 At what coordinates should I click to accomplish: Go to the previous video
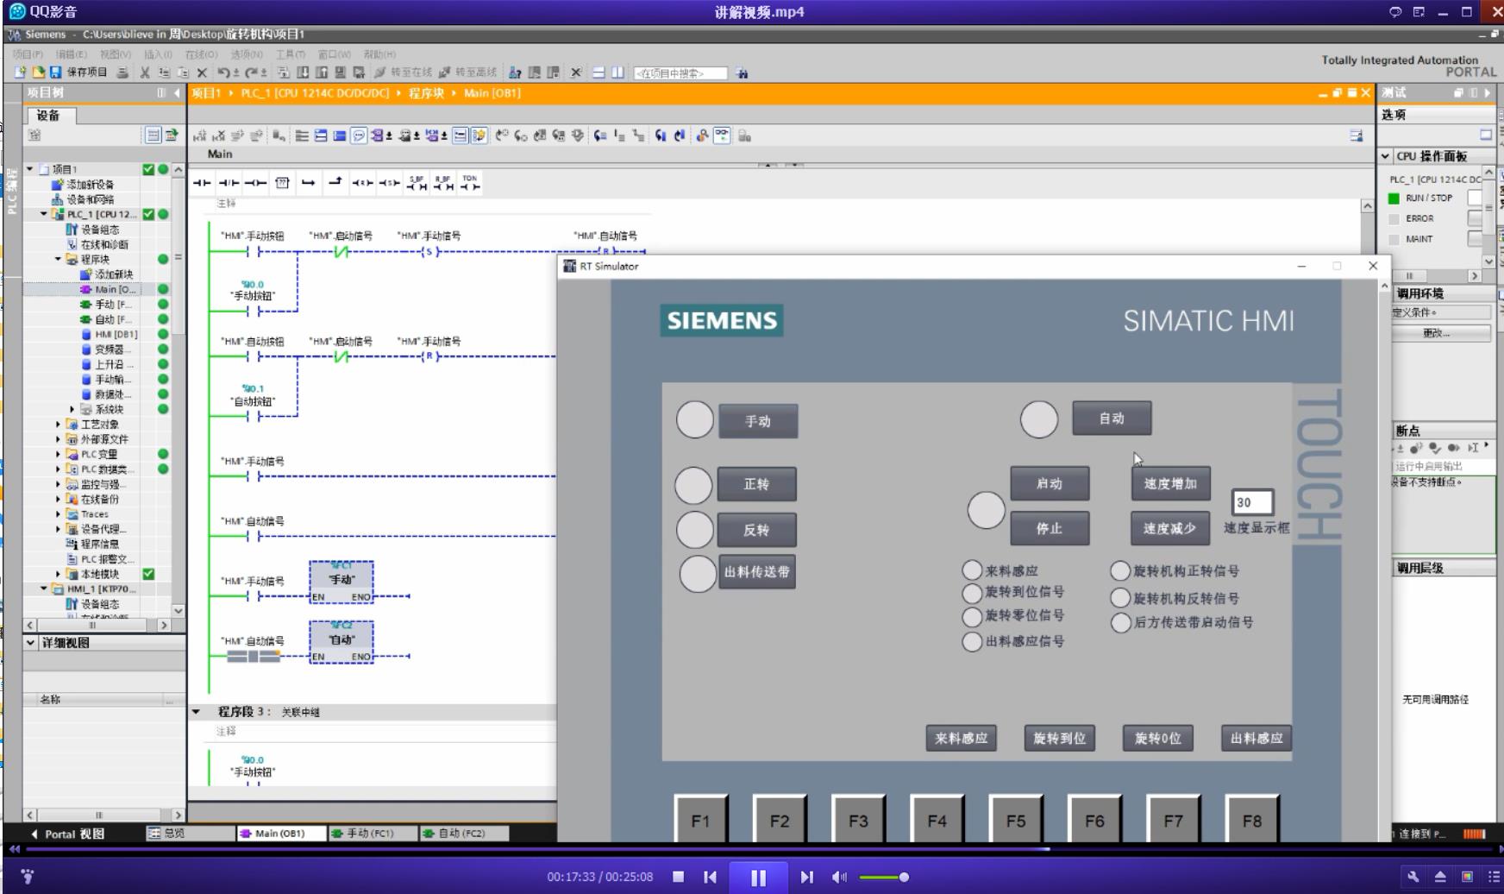tap(710, 877)
